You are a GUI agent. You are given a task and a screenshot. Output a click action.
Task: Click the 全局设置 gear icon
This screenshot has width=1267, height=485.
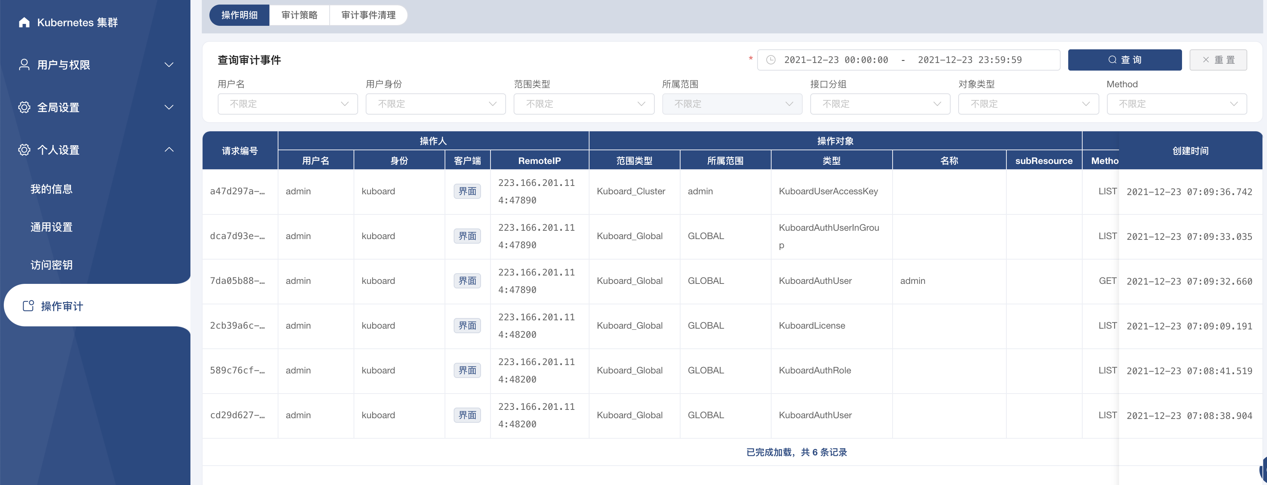click(x=24, y=107)
